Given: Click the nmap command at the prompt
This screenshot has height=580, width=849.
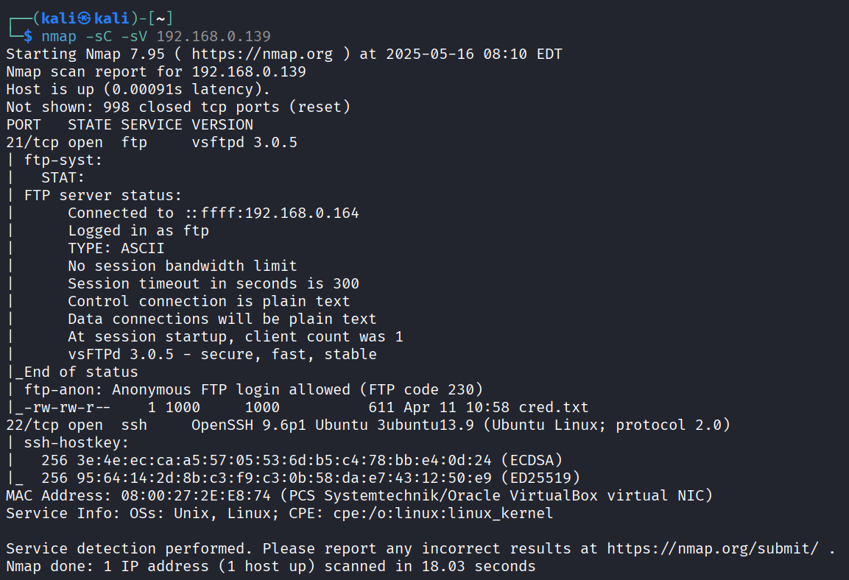Looking at the screenshot, I should 59,36.
